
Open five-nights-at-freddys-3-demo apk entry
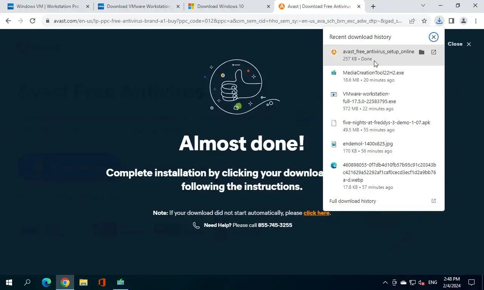(x=384, y=126)
